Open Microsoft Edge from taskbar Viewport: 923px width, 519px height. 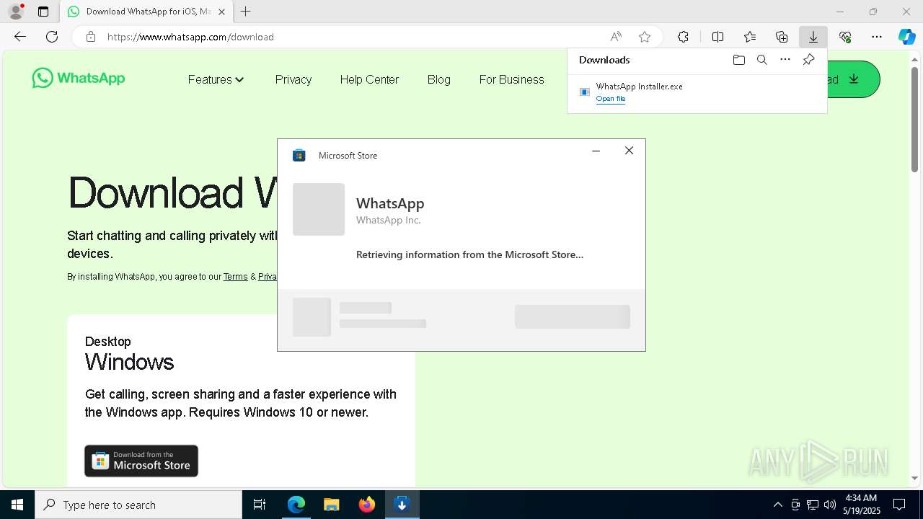[x=296, y=505]
